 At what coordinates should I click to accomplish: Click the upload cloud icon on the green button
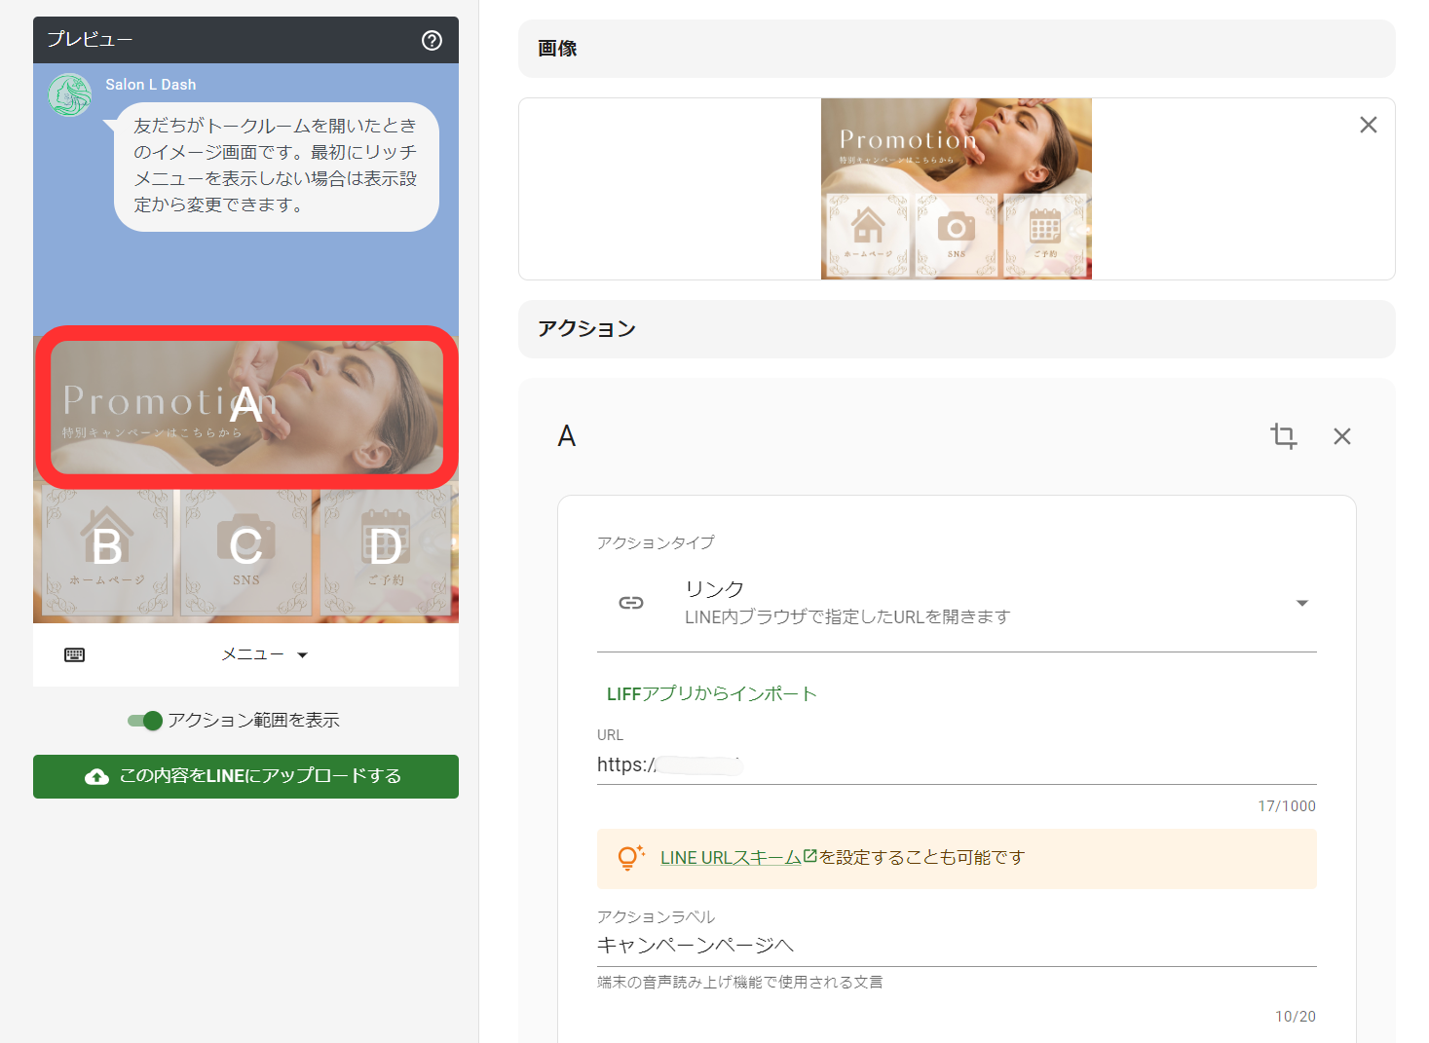point(96,776)
